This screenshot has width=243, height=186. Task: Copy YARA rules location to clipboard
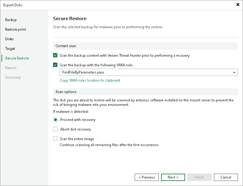click(x=90, y=80)
